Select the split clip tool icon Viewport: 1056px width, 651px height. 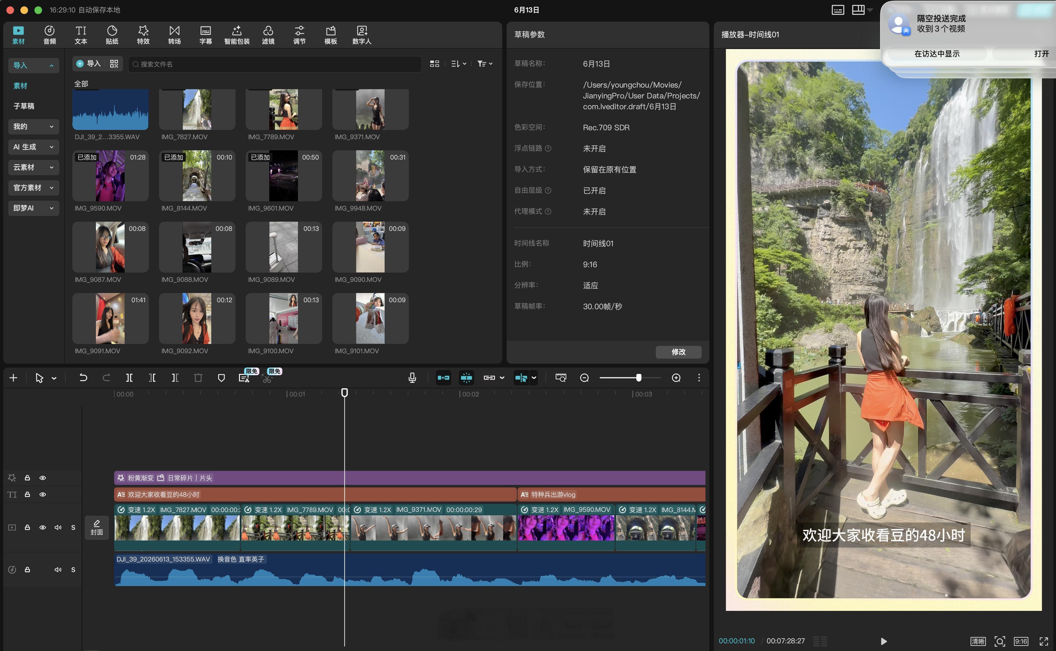tap(129, 378)
